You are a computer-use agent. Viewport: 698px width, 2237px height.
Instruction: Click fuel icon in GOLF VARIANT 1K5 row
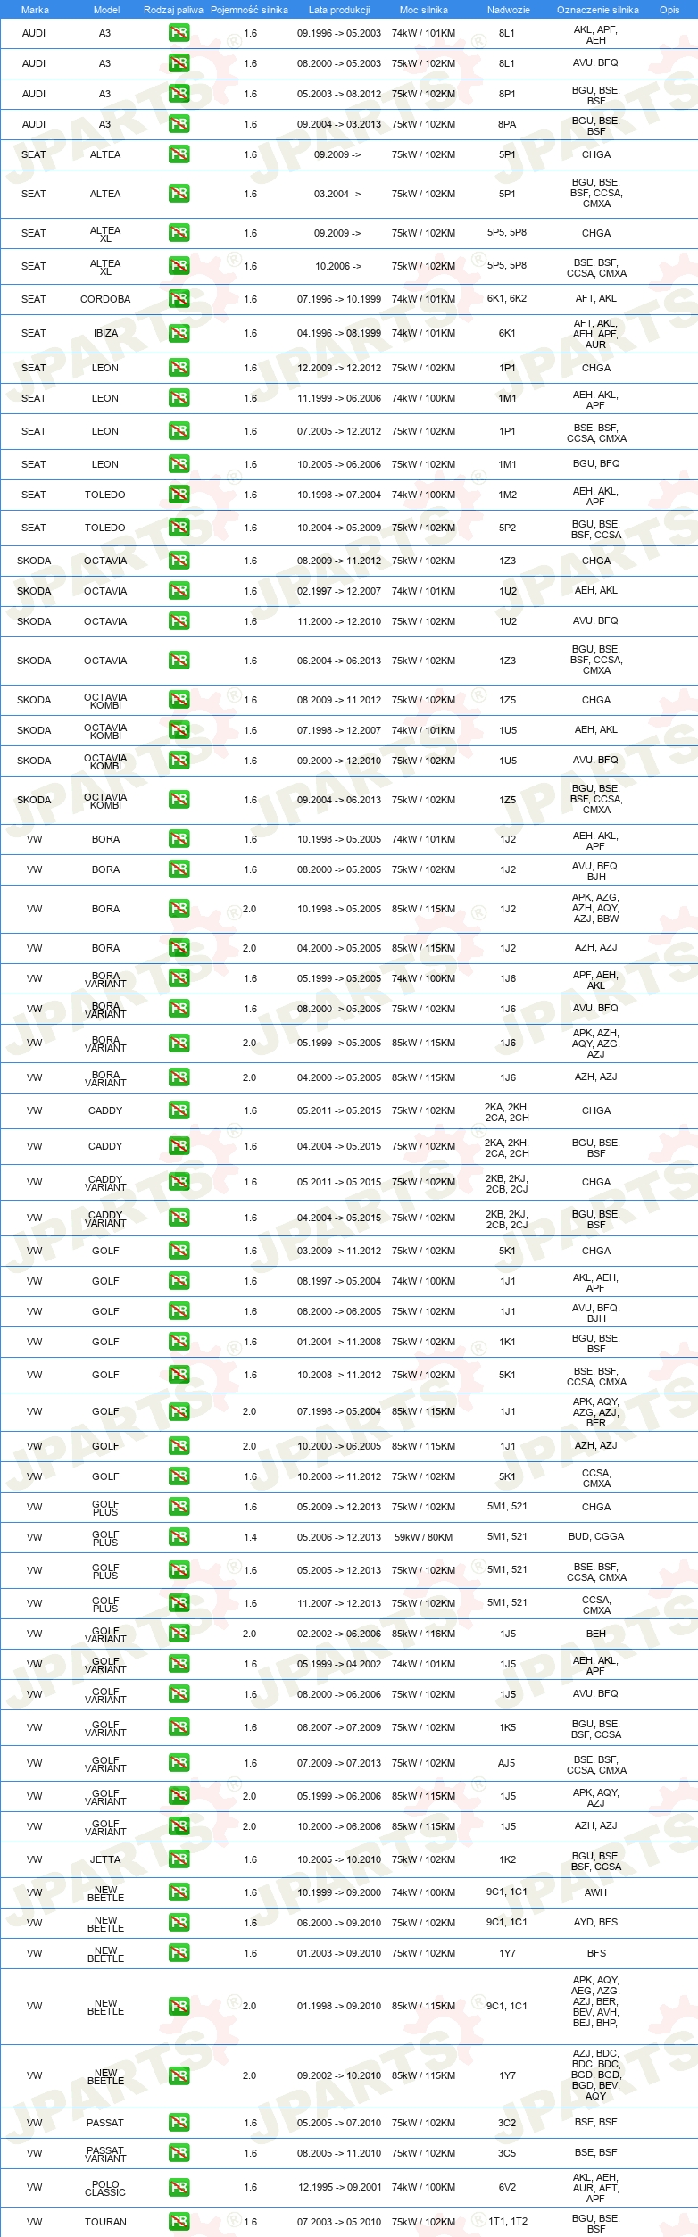tap(179, 1727)
